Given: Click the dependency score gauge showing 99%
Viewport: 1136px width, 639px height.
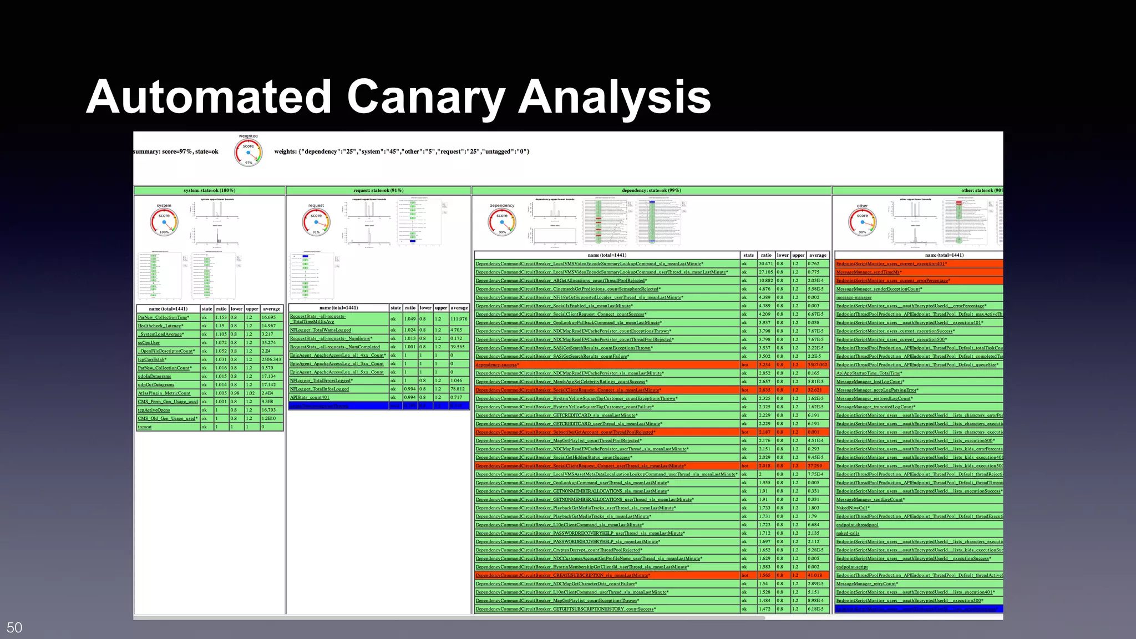Looking at the screenshot, I should click(502, 222).
